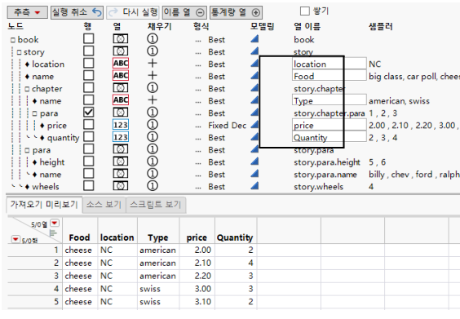Collapse the book tree node

[x=13, y=40]
